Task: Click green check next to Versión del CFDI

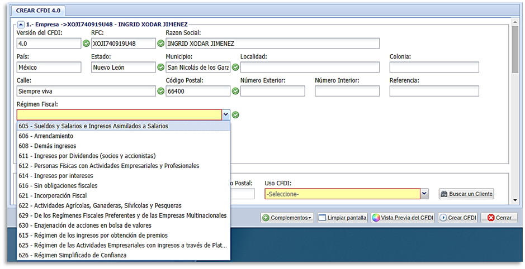Action: tap(86, 44)
